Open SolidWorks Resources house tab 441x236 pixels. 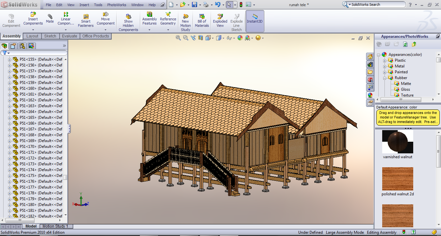coord(370,56)
